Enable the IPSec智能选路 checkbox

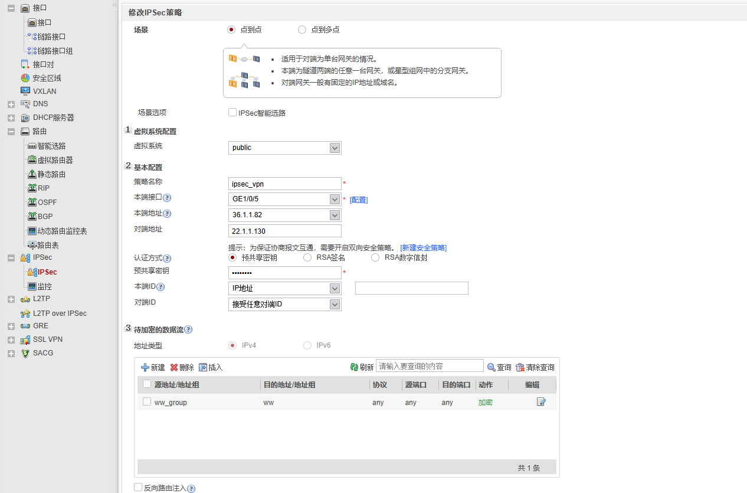[x=232, y=112]
